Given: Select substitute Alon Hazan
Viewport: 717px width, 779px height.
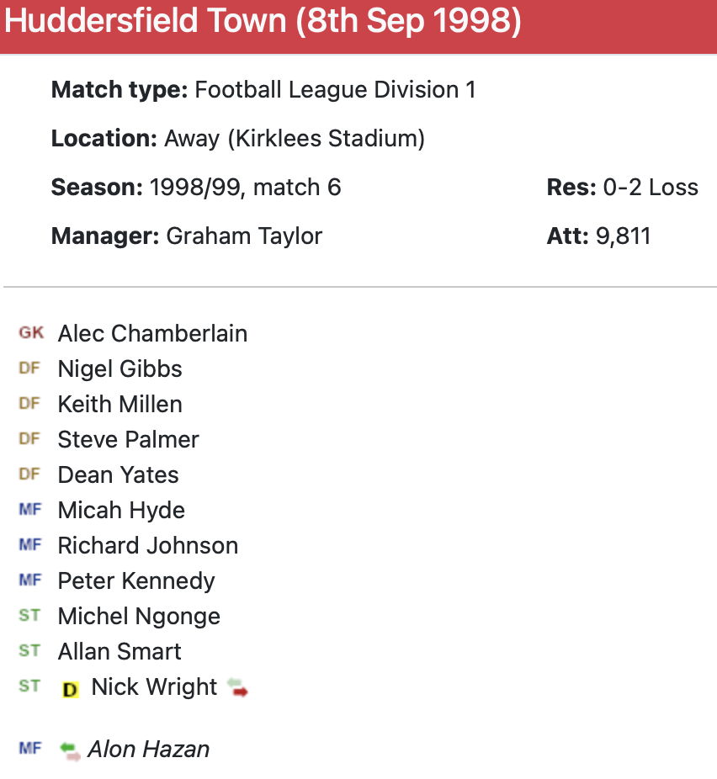Looking at the screenshot, I should [148, 749].
